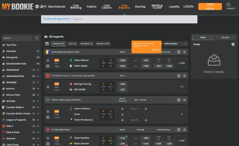
Task: Open statistics icon for VCT 2026 EMEA header
Action: pyautogui.click(x=179, y=129)
